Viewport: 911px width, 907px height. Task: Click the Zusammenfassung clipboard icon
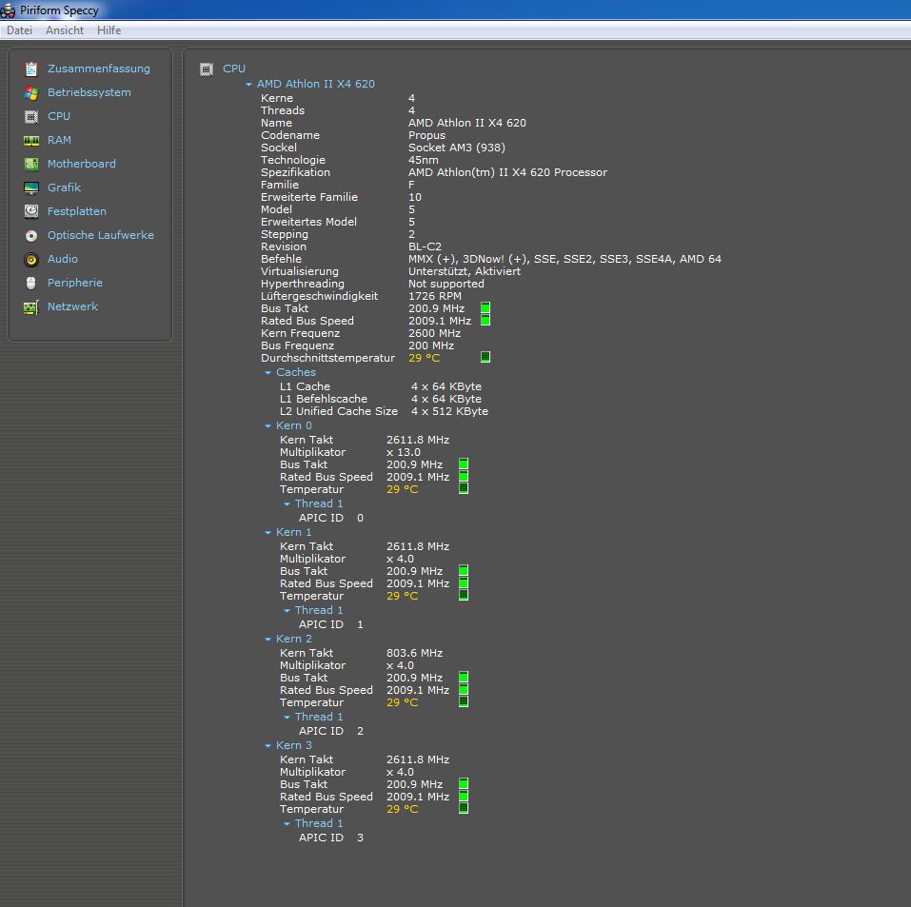click(x=31, y=69)
